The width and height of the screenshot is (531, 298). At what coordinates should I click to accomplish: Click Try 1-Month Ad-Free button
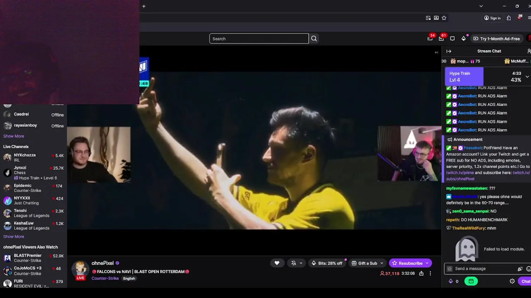[497, 38]
